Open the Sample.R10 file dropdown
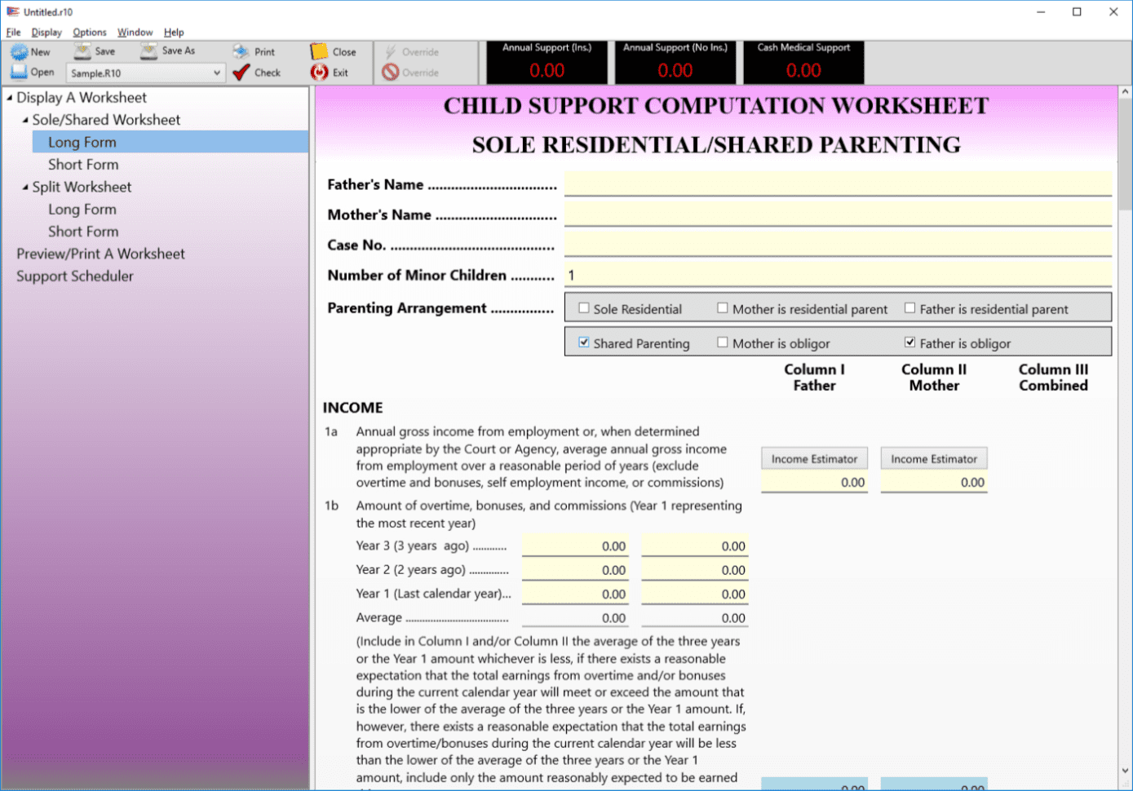The image size is (1133, 791). tap(216, 73)
